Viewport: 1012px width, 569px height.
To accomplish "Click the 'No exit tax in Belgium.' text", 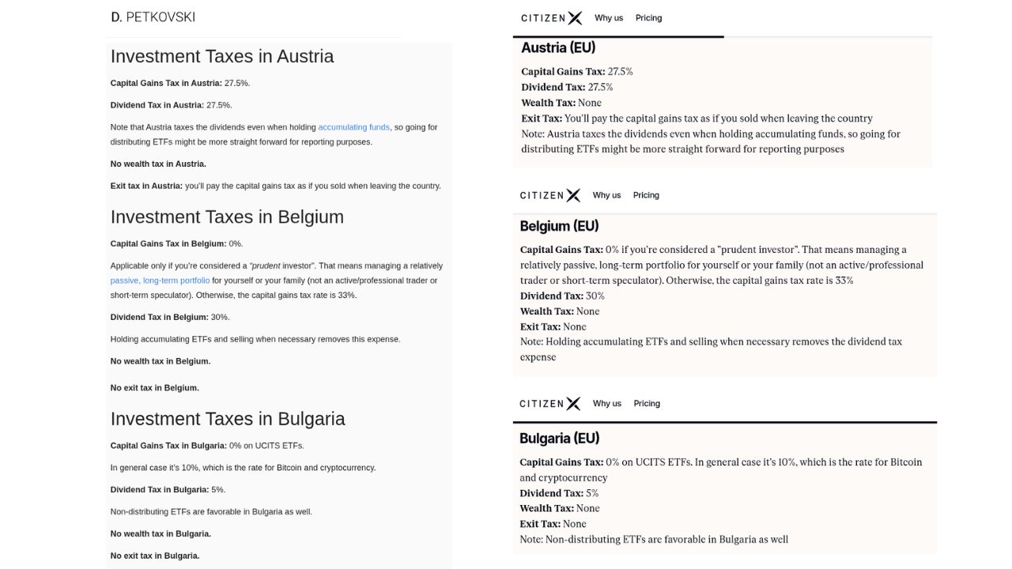I will click(155, 388).
